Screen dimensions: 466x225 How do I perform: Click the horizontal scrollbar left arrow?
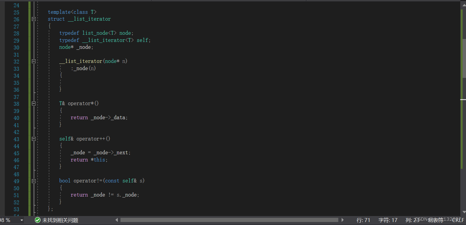(x=117, y=220)
